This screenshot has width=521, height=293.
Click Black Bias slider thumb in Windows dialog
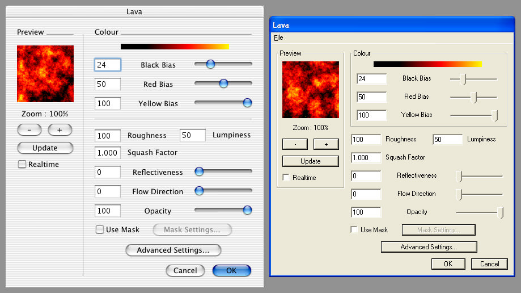pos(463,79)
